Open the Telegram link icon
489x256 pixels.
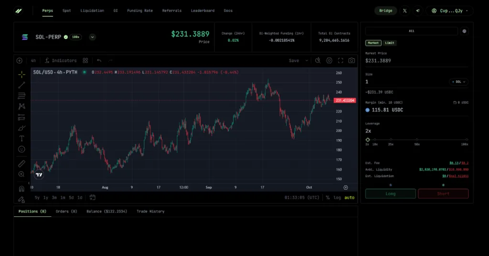click(x=418, y=11)
